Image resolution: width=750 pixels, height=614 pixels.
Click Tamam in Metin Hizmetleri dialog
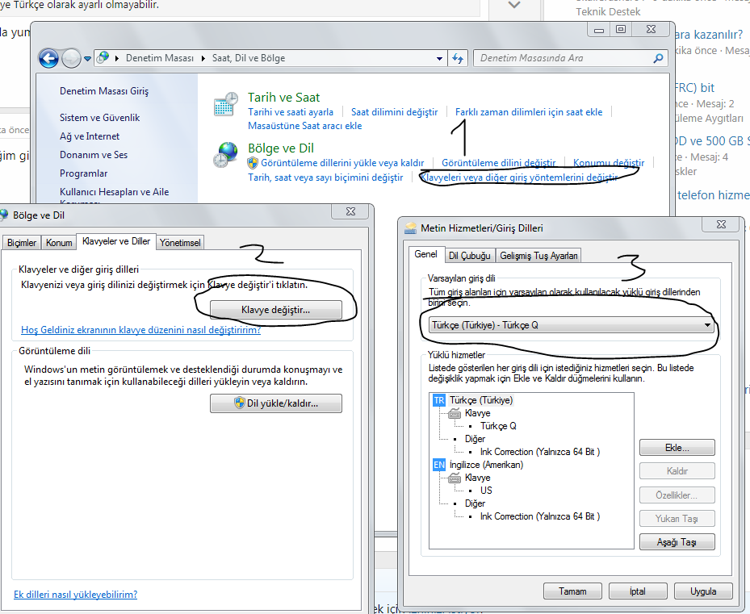pos(572,591)
